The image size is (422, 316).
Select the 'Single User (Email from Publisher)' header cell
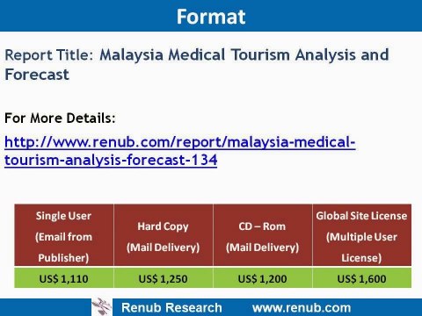click(x=64, y=235)
